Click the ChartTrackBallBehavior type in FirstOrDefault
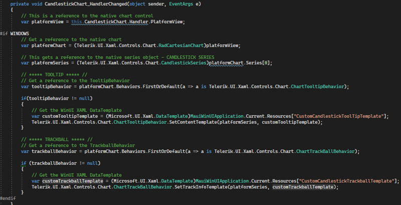Image resolution: width=401 pixels, height=205 pixels. (325, 151)
